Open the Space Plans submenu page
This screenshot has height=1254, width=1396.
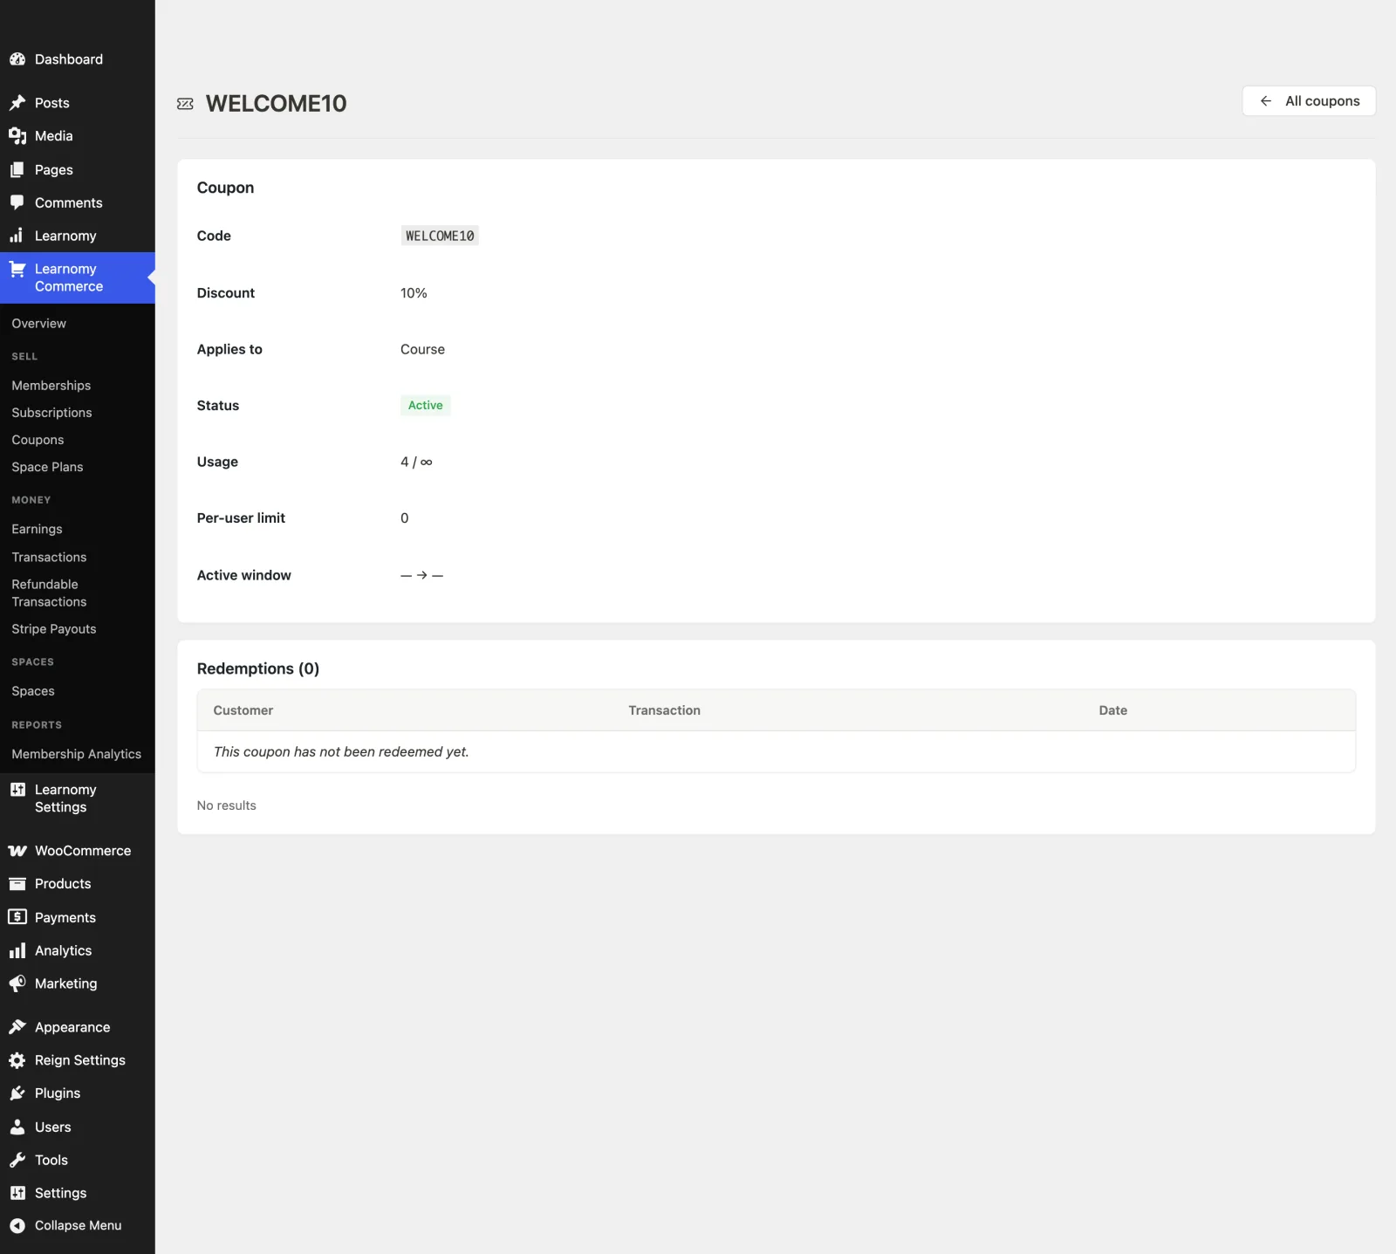[47, 467]
